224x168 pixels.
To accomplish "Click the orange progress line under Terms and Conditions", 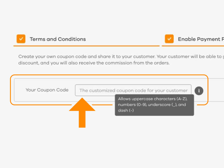I will click(x=87, y=46).
